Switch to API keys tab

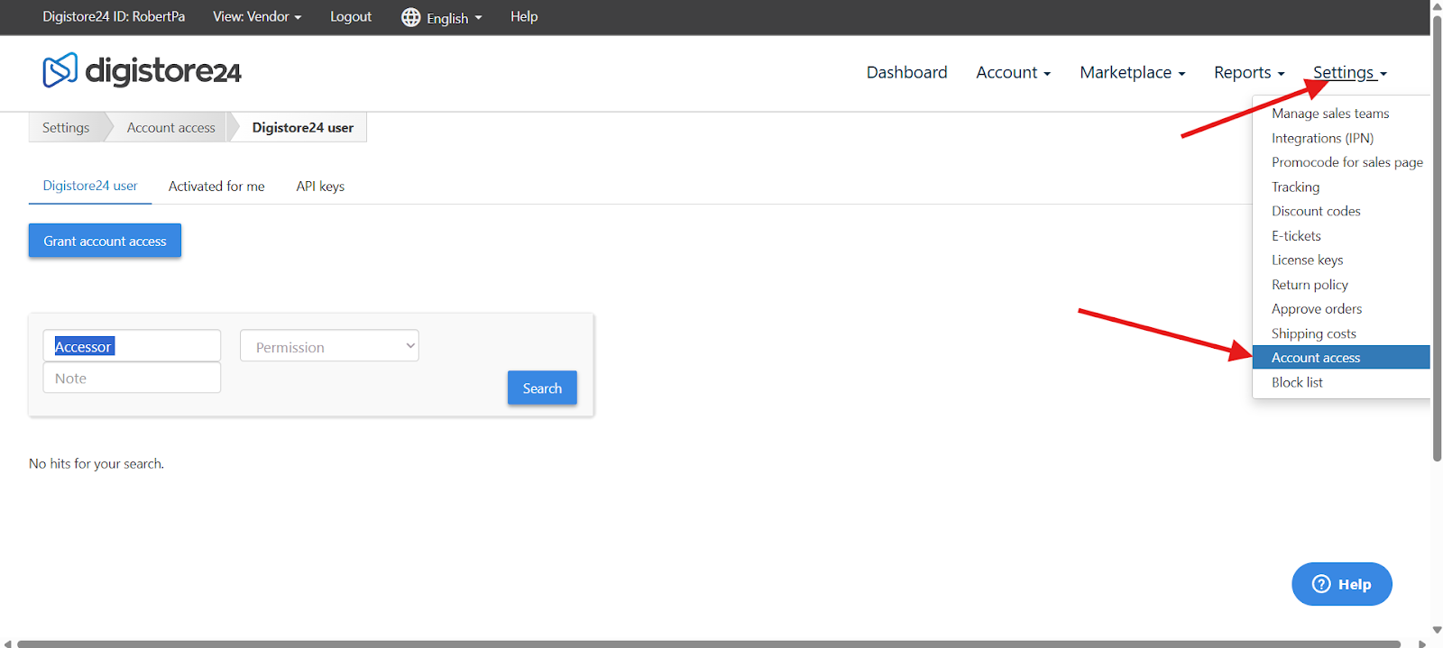[x=320, y=186]
